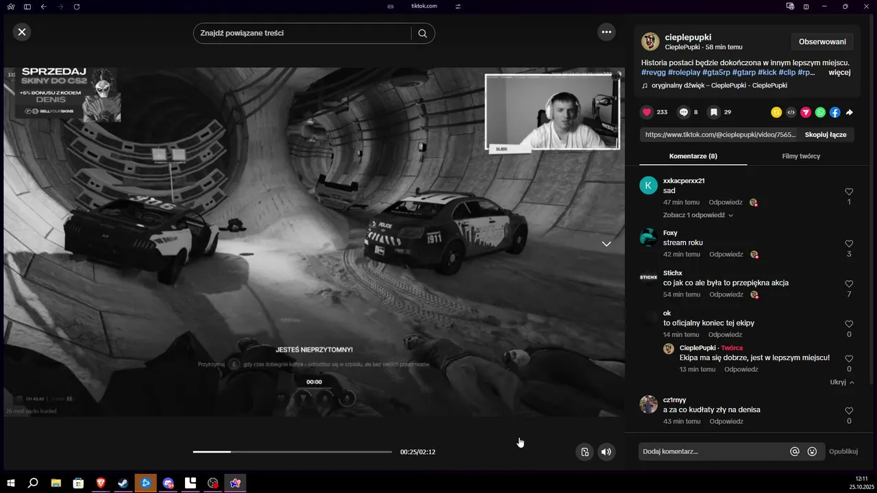Click hashtag #gta5rp
Viewport: 877px width, 493px height.
point(717,72)
